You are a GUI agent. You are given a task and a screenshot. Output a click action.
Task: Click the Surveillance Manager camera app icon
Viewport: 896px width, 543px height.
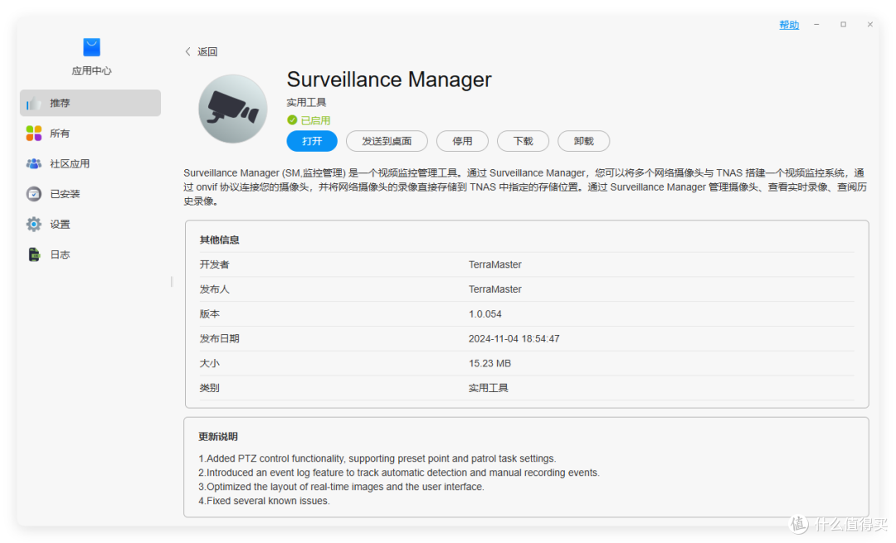[232, 109]
